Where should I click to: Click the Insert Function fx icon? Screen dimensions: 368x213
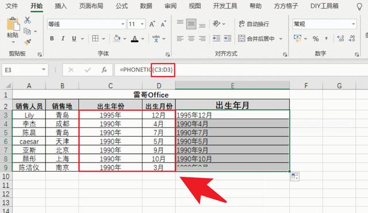coord(104,70)
